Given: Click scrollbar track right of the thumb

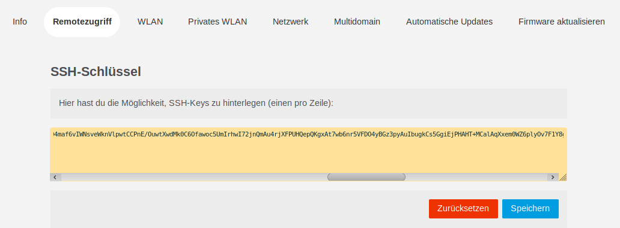Looking at the screenshot, I should [476, 177].
